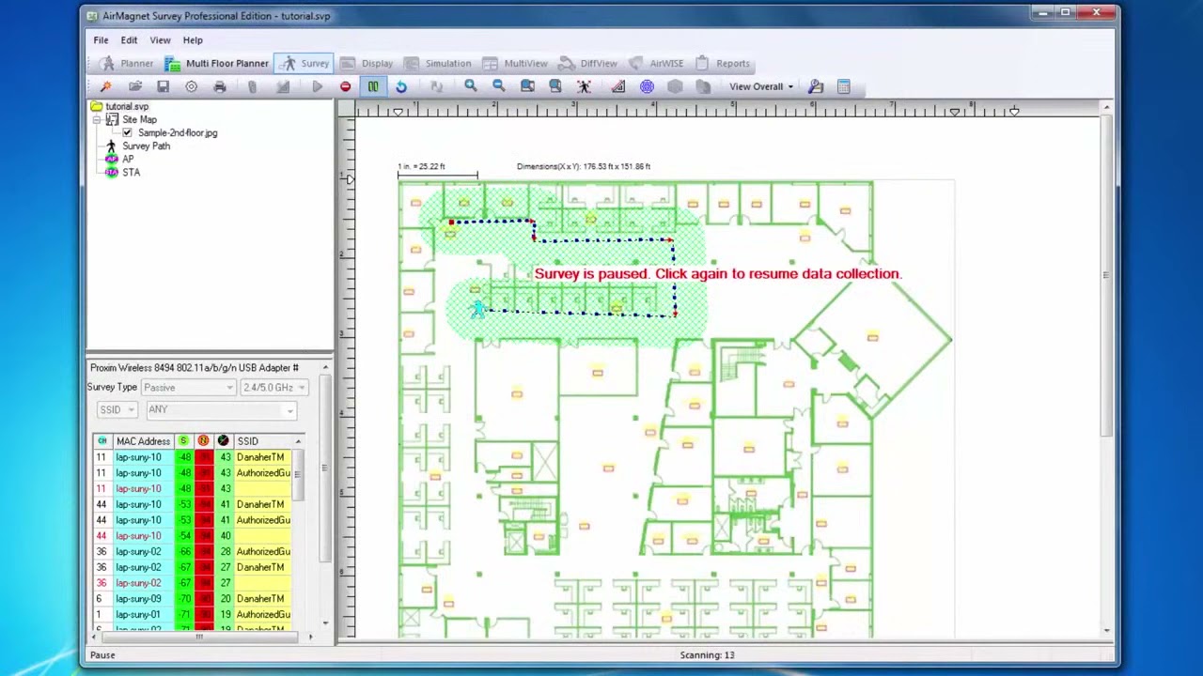Select the lap-suny-01 row on channel 1
This screenshot has height=676, width=1203.
193,615
